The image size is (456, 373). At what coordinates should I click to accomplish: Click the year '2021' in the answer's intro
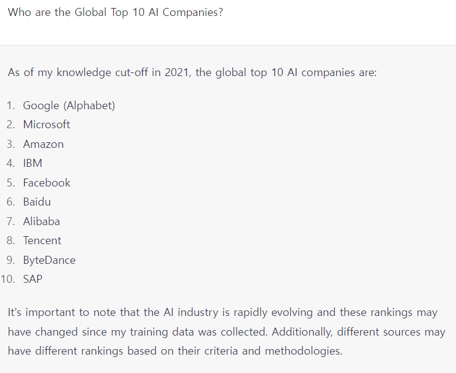click(x=178, y=72)
